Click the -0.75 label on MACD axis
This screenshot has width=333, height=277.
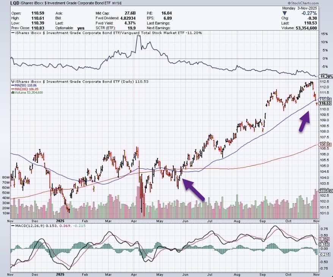324,268
